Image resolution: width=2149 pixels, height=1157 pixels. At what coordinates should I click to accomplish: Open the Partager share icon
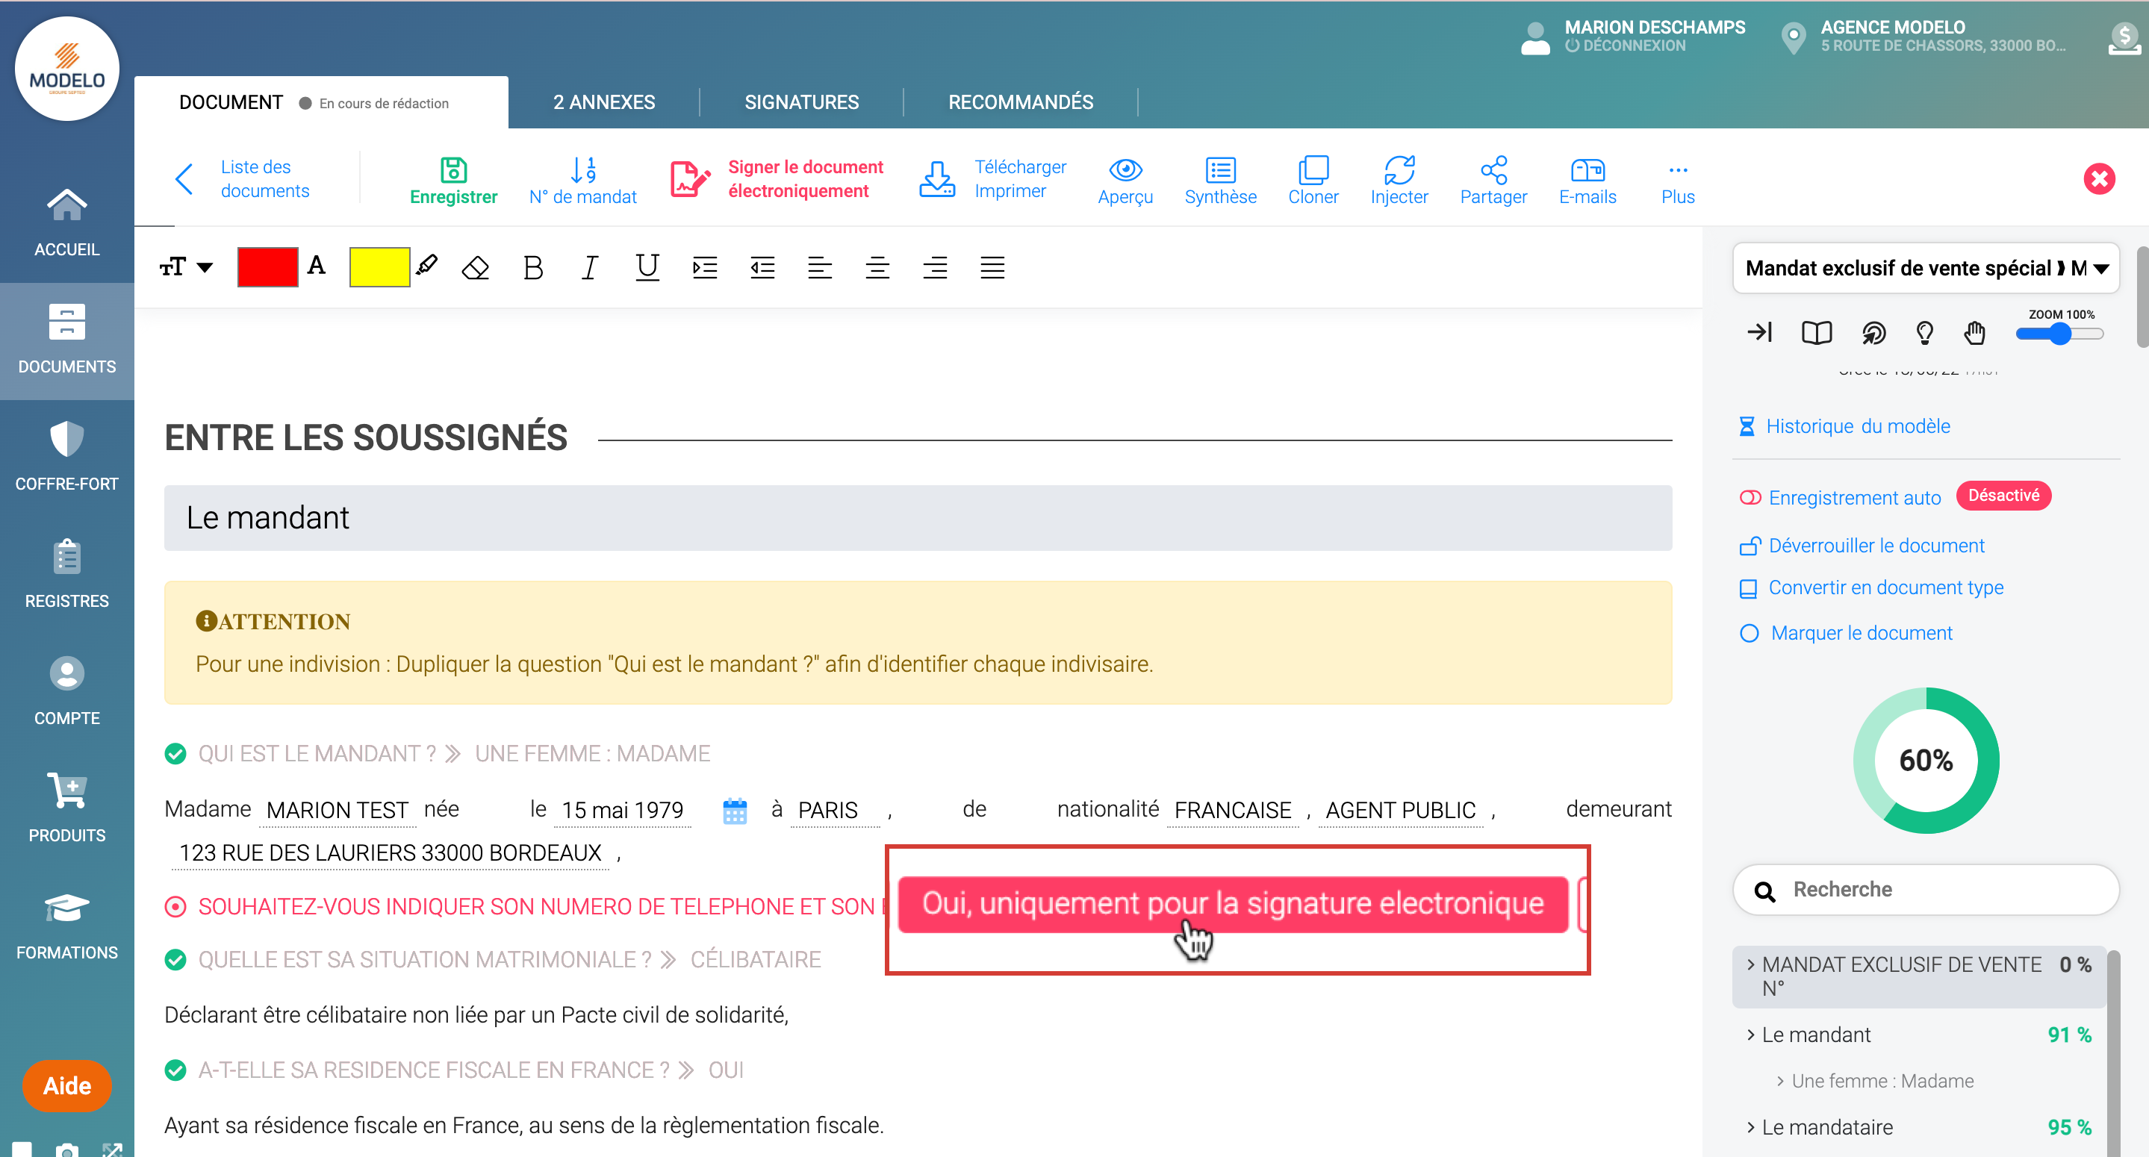pos(1493,170)
